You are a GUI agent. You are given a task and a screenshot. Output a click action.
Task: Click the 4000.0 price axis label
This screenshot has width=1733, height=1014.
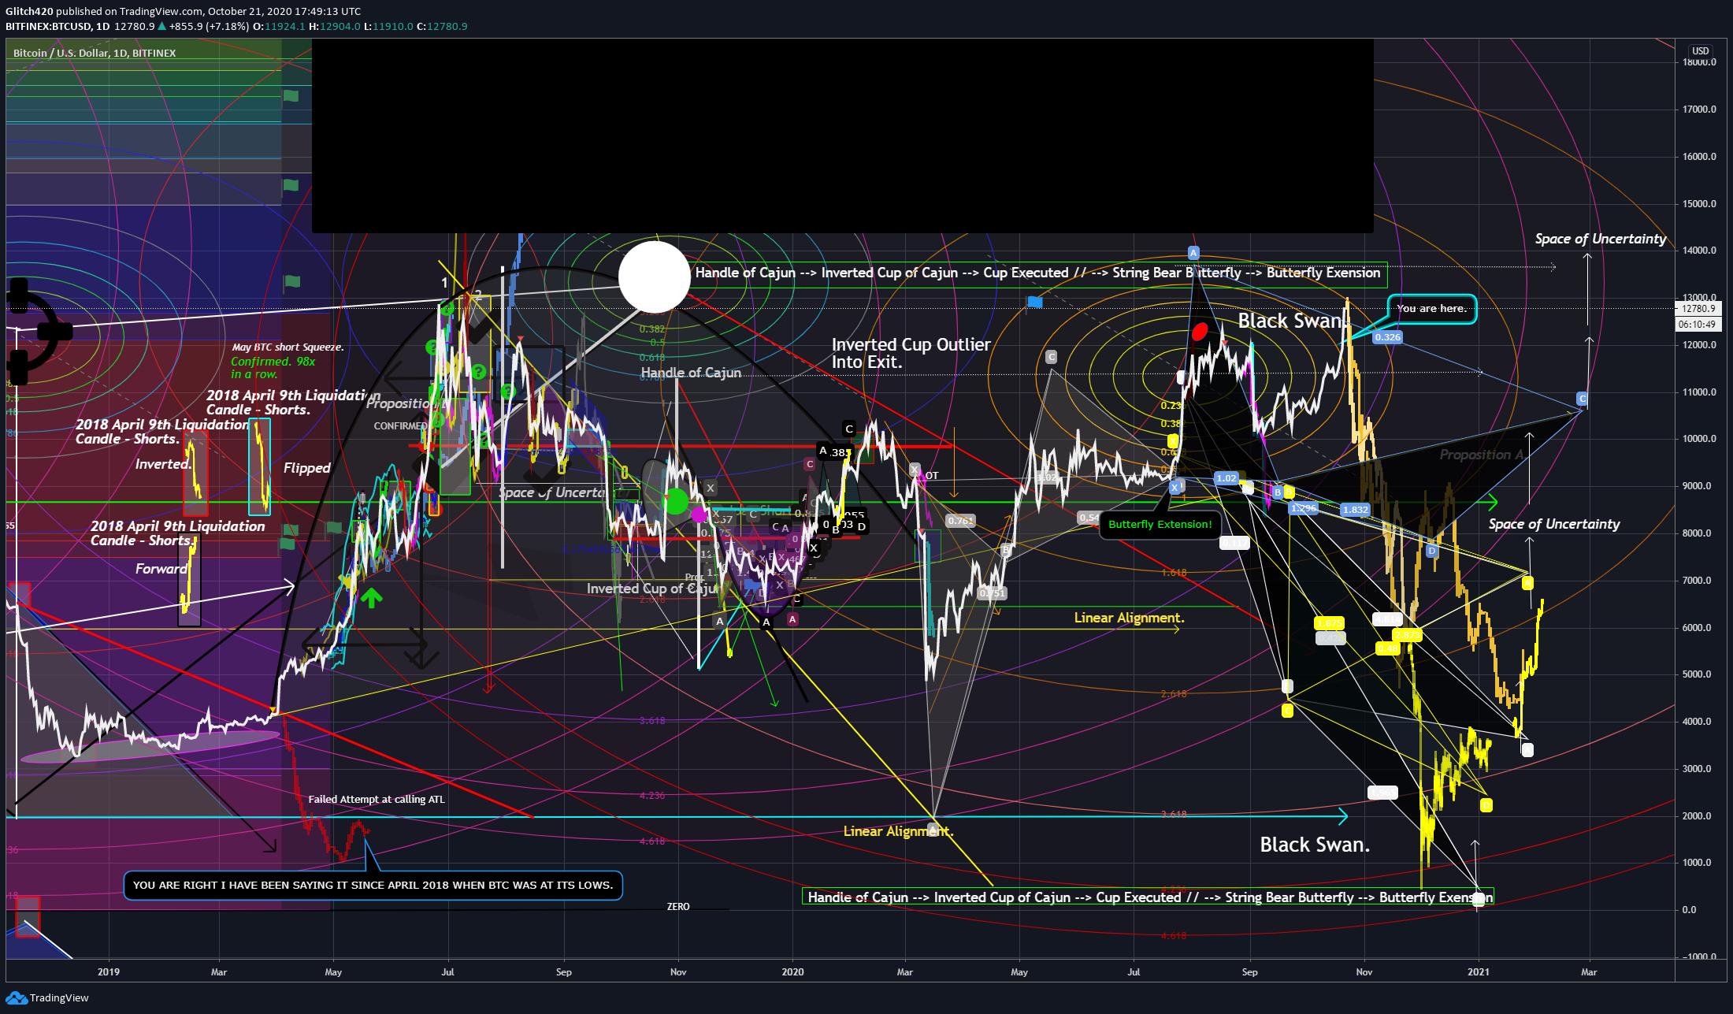pos(1697,722)
